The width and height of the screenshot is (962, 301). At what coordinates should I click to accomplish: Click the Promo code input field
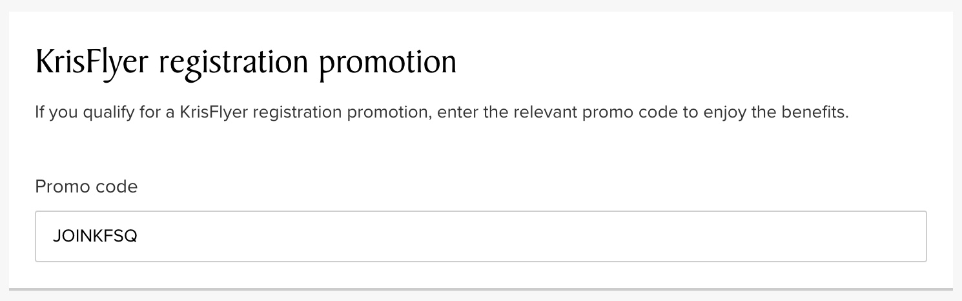(x=480, y=236)
